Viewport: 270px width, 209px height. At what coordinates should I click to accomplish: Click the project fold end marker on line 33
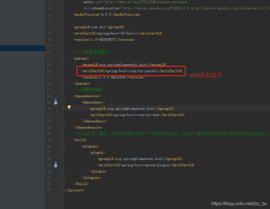pos(63,190)
